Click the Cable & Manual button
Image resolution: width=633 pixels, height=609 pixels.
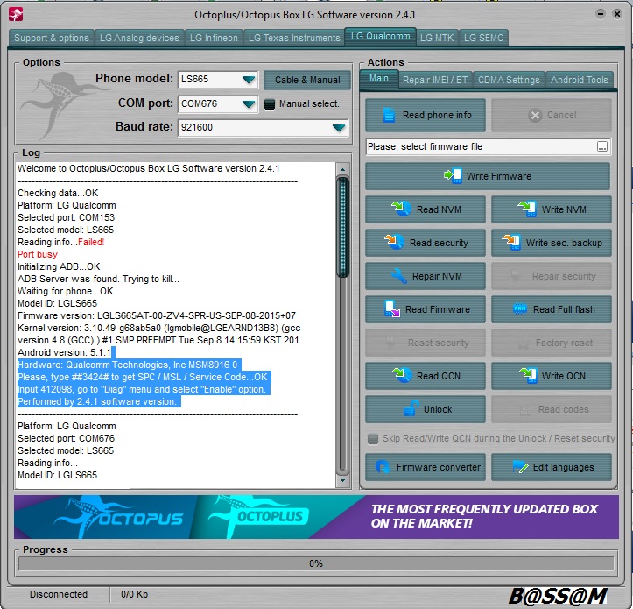click(x=307, y=80)
